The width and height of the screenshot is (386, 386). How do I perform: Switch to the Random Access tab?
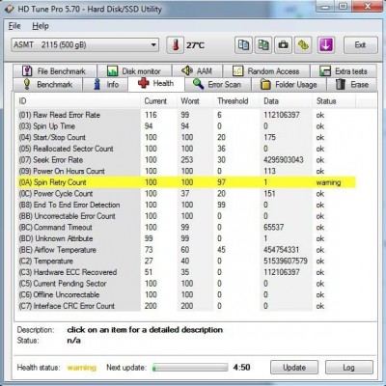[266, 70]
